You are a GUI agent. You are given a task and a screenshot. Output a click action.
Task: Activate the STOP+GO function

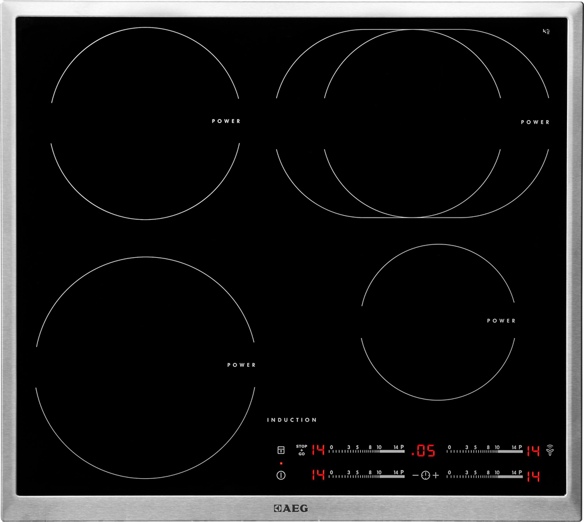point(302,450)
